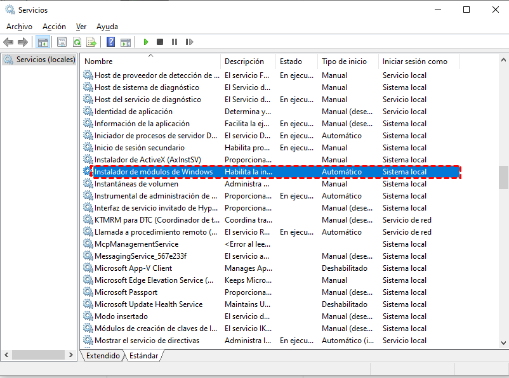Navigate forward with the right arrow icon

coord(23,42)
